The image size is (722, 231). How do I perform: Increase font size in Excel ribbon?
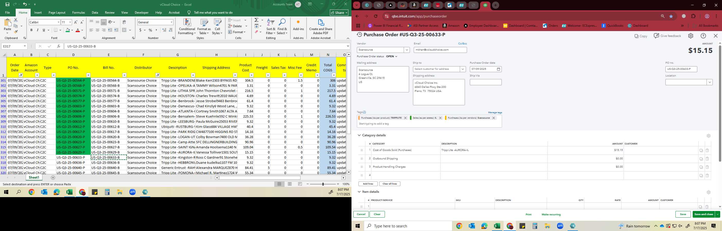76,22
